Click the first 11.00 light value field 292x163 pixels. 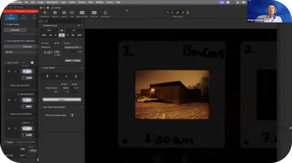[27, 71]
